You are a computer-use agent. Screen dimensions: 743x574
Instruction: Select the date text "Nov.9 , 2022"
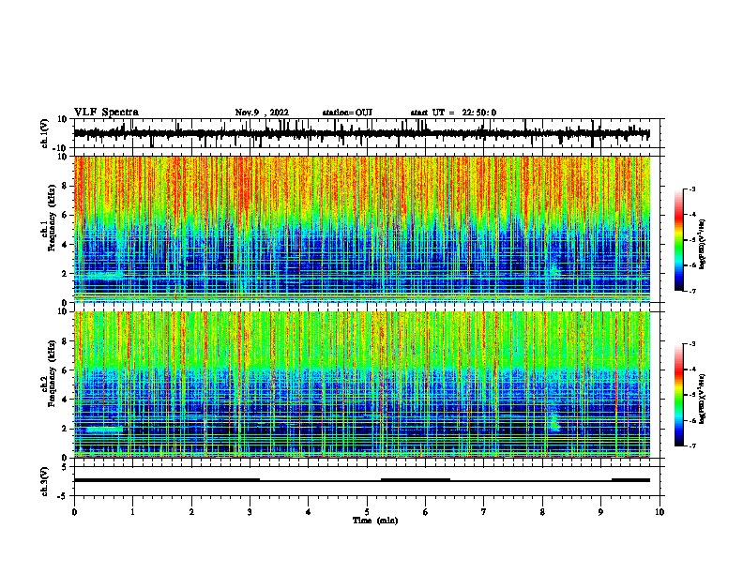point(262,113)
